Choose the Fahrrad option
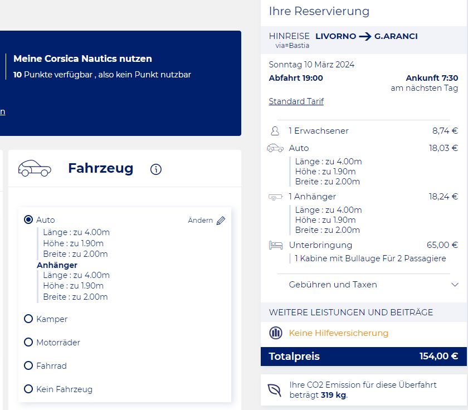Viewport: 468px width, 410px height. pyautogui.click(x=28, y=365)
